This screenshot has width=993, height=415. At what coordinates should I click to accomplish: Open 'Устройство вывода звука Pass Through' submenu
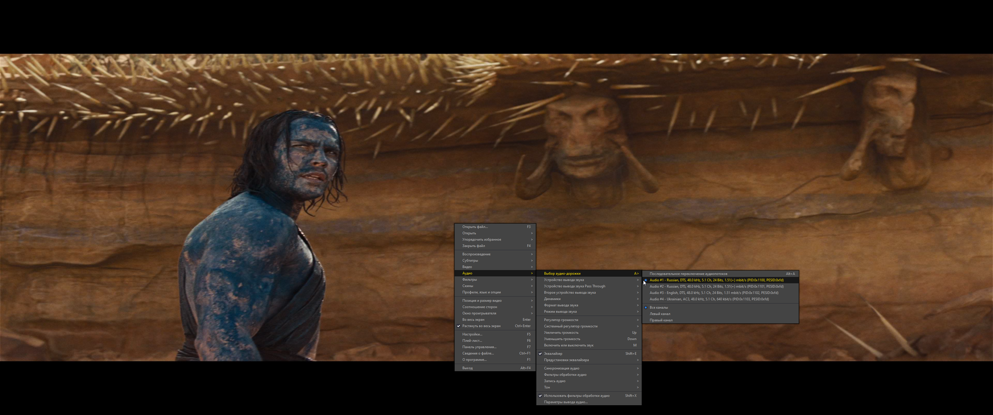pos(589,286)
